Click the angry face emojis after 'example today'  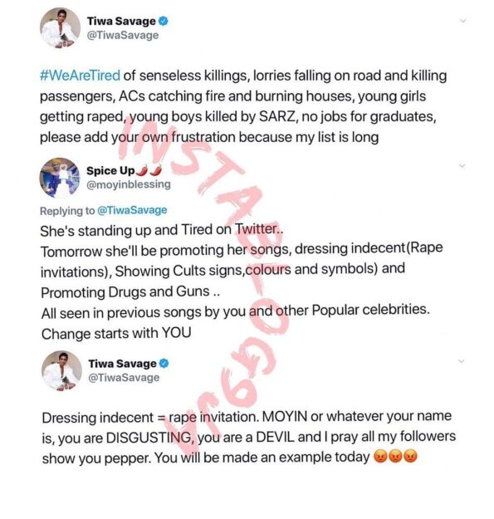pos(395,457)
